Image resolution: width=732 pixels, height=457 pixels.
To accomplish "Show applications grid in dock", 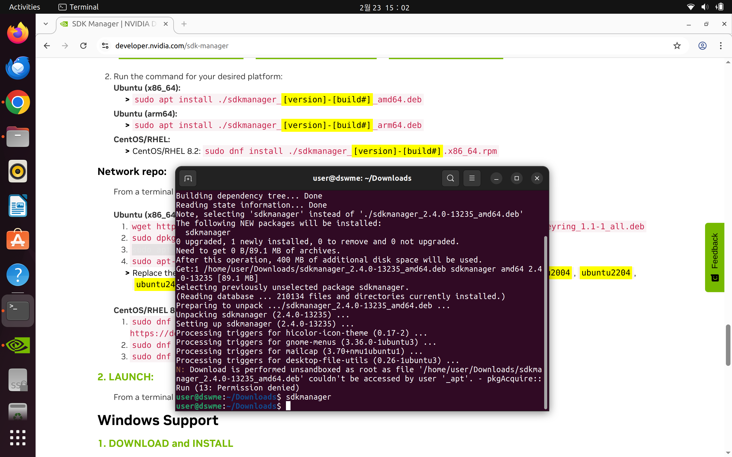I will pyautogui.click(x=18, y=437).
